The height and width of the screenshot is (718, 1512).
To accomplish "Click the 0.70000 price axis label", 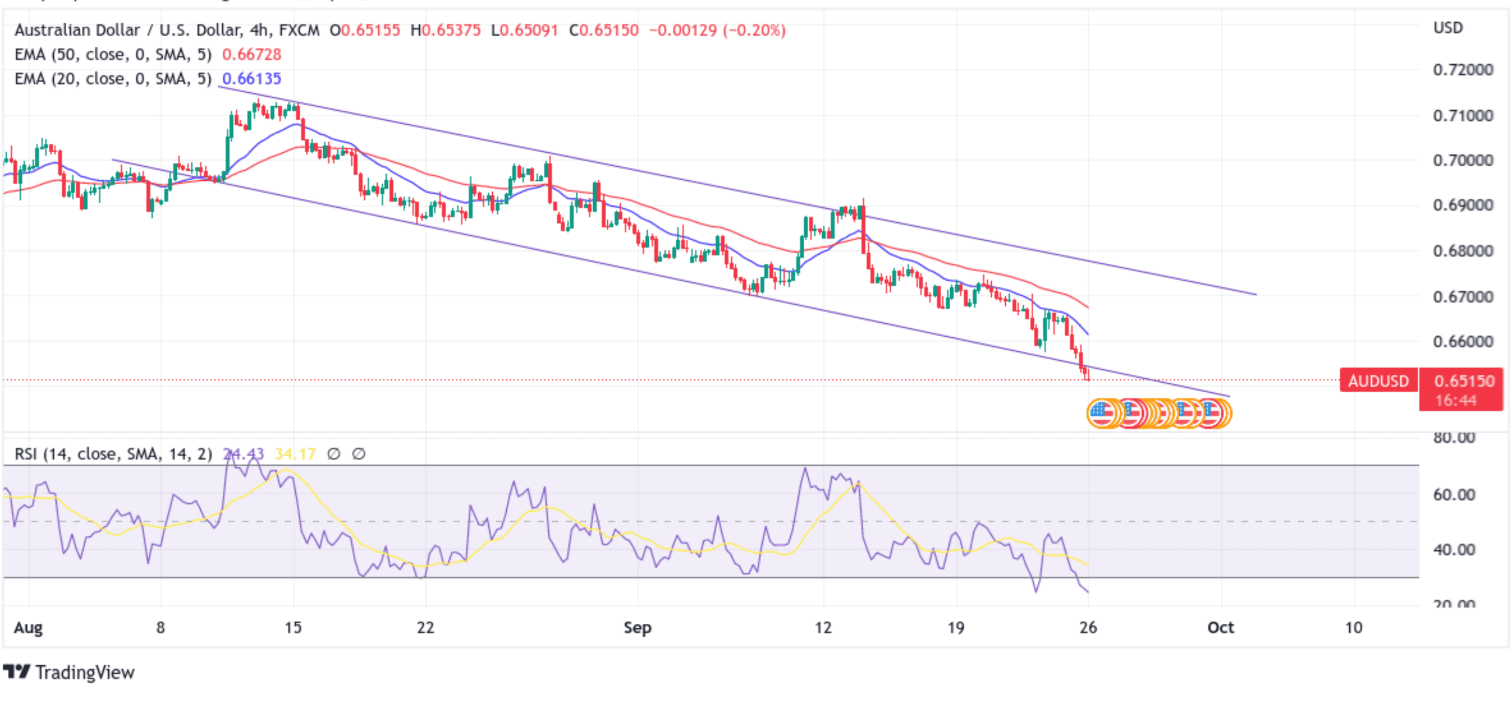I will point(1463,160).
